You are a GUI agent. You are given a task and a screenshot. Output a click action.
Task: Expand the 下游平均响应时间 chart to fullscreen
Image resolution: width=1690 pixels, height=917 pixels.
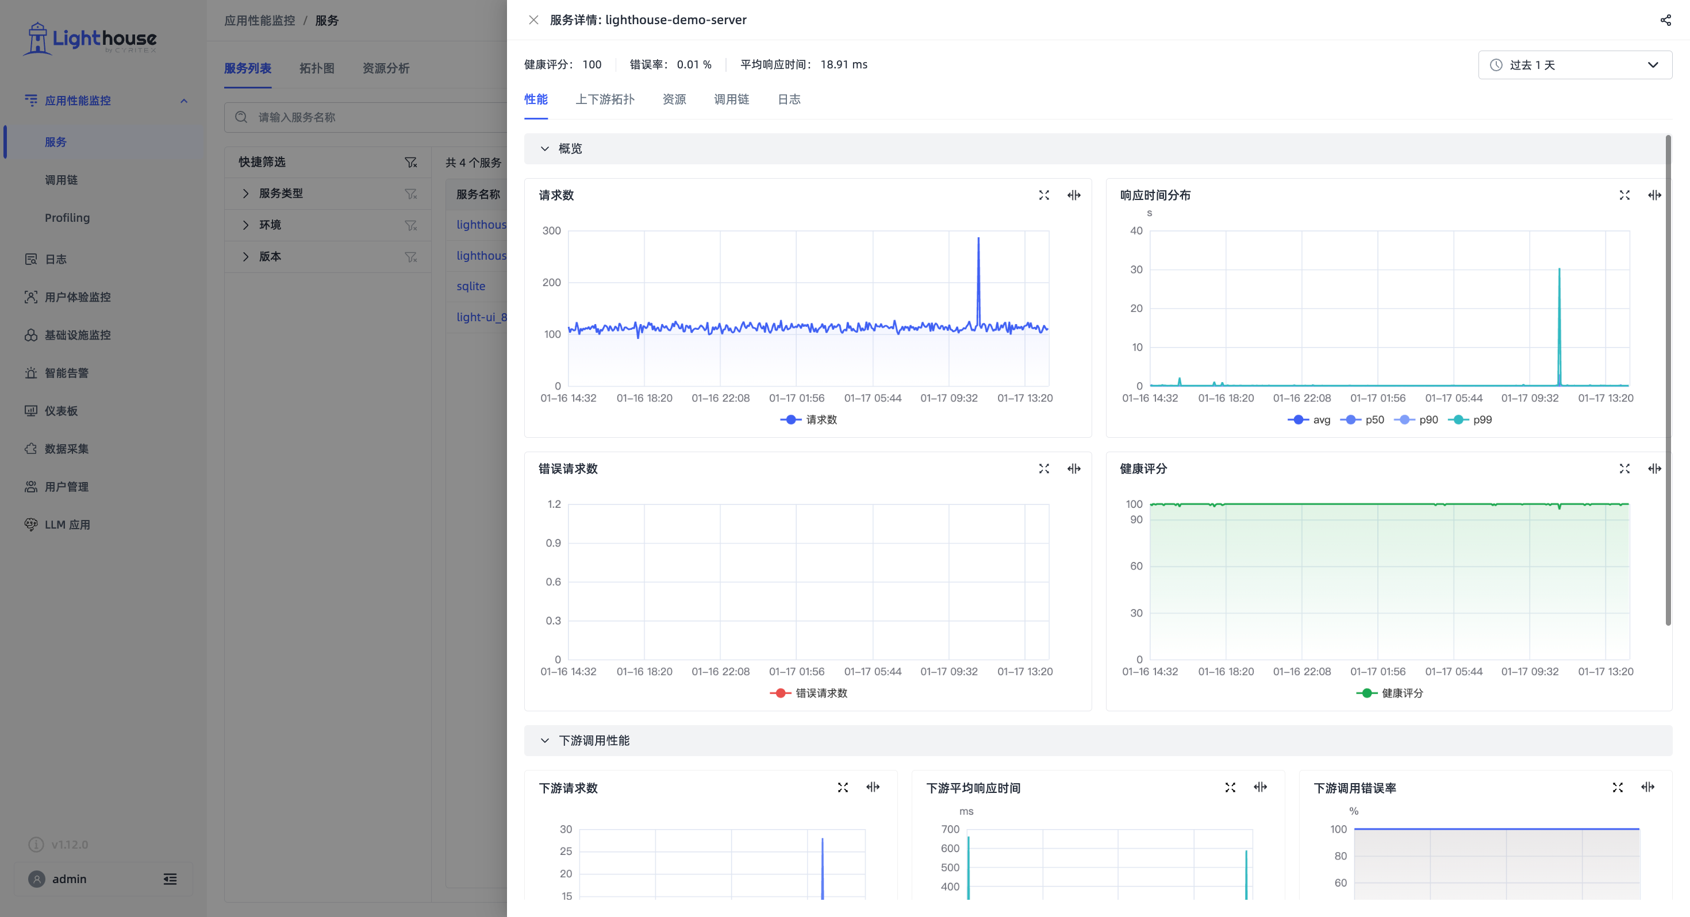[1230, 787]
